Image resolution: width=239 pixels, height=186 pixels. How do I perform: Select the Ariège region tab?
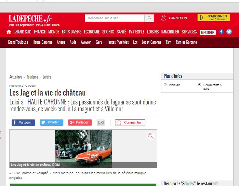coord(61,42)
